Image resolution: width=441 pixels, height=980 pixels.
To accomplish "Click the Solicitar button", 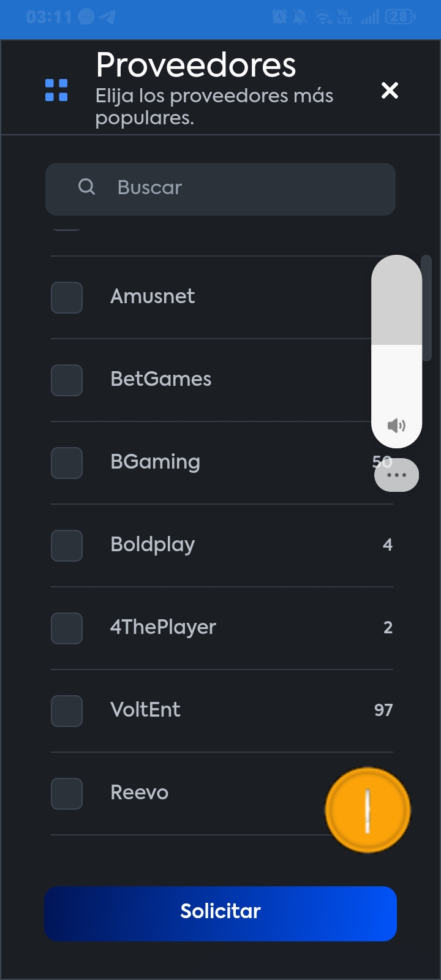I will (x=221, y=913).
